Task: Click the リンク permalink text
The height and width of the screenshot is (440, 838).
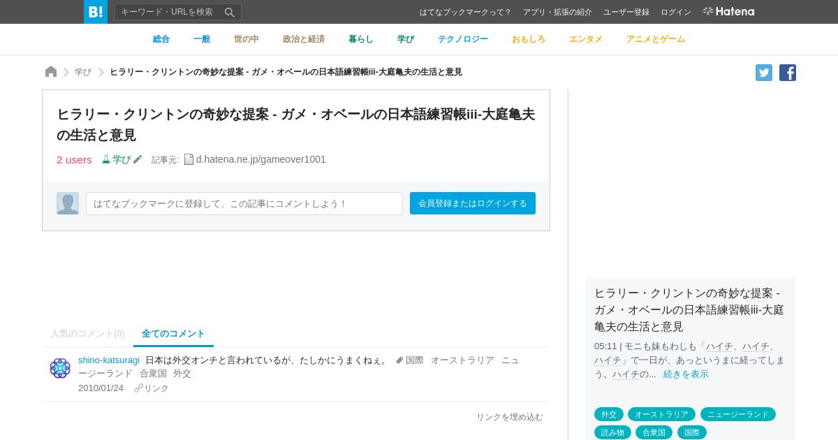Action: (156, 388)
